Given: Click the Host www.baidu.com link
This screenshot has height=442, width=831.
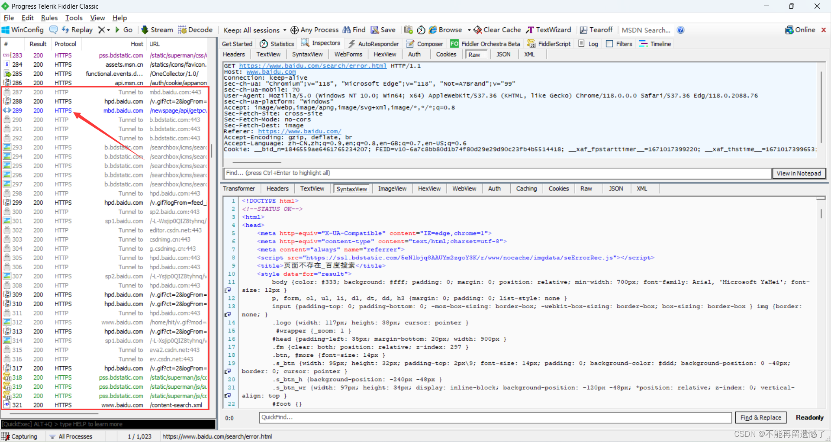Looking at the screenshot, I should tap(271, 72).
